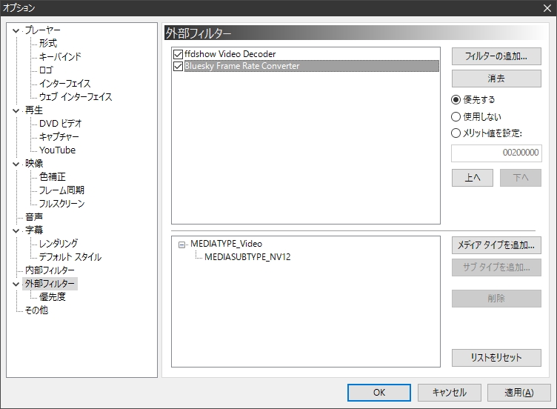Select the 映像 tree item
Image resolution: width=557 pixels, height=409 pixels.
pos(34,164)
